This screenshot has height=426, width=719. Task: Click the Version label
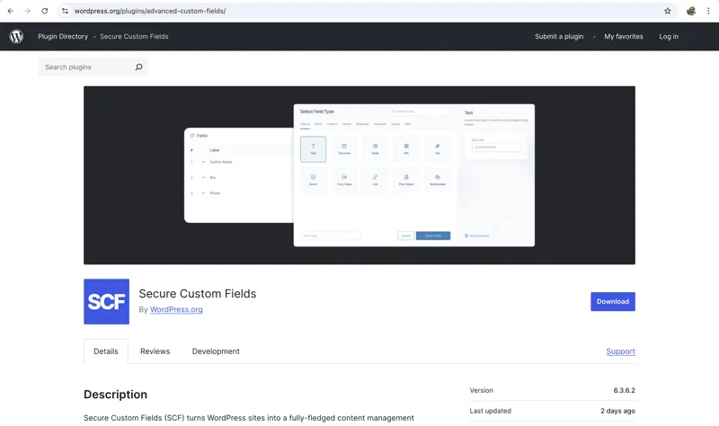(481, 390)
